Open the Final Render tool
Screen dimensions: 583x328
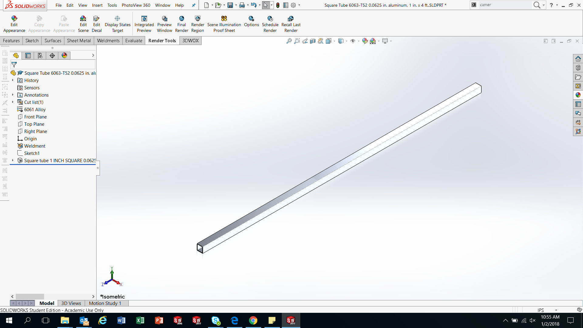click(182, 24)
